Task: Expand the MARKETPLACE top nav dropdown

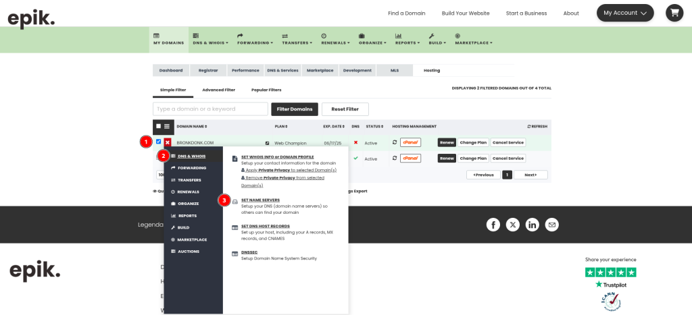Action: coord(474,40)
